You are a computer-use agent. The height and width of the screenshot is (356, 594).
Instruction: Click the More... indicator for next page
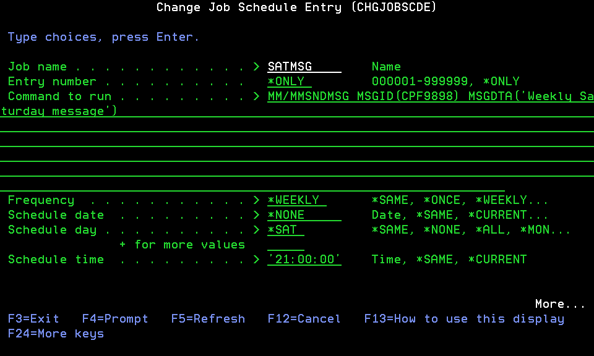(x=559, y=304)
